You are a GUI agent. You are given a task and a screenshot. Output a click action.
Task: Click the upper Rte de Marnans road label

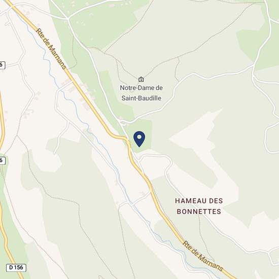(x=51, y=49)
